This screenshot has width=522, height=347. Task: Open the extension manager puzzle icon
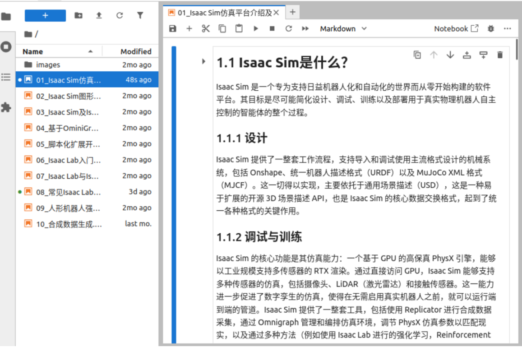pos(6,107)
